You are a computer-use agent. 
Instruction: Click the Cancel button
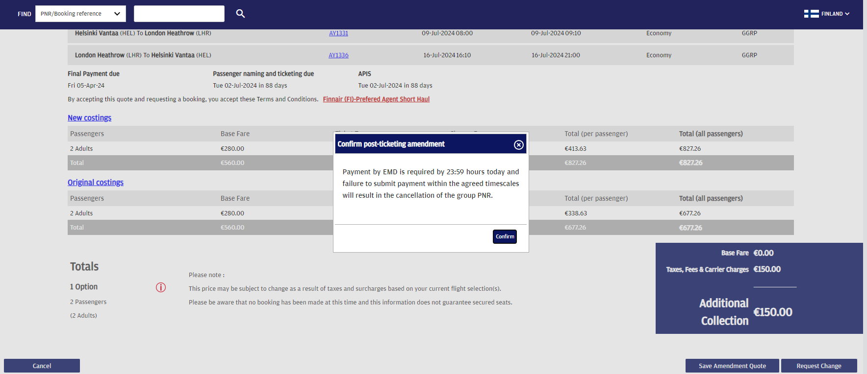tap(42, 366)
